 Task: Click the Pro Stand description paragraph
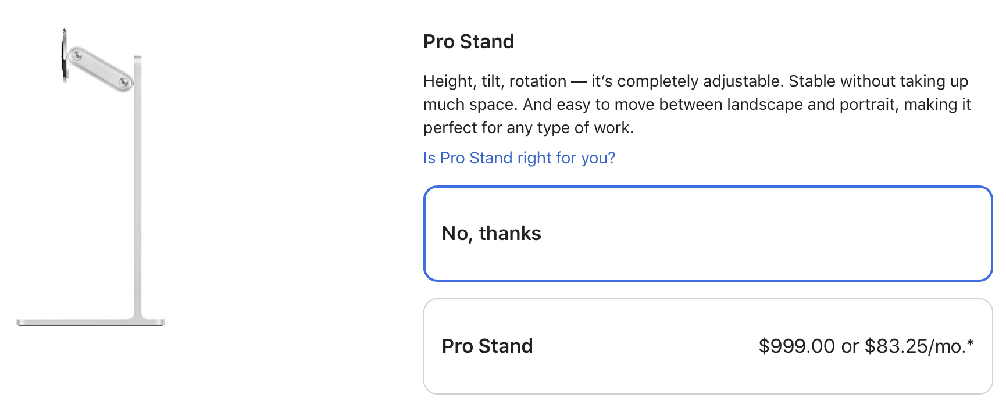[697, 105]
